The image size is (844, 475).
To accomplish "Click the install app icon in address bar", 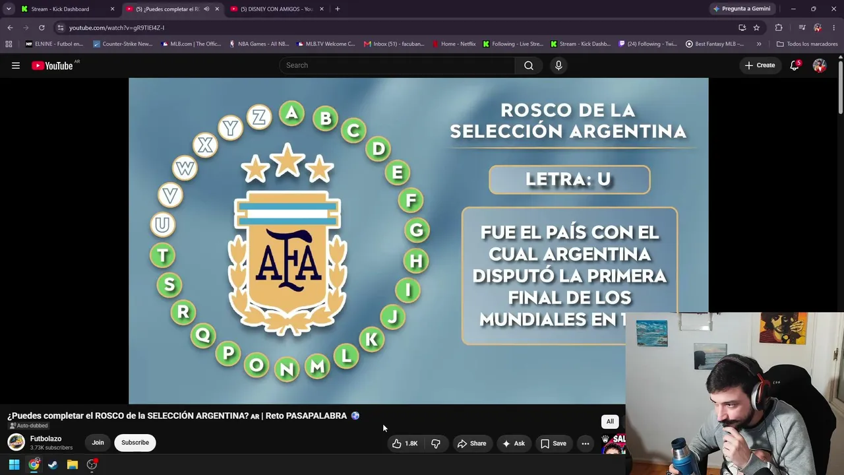I will pyautogui.click(x=742, y=28).
